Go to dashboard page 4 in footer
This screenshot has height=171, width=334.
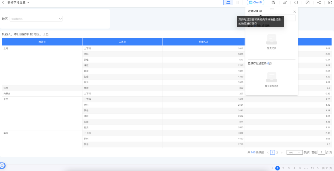[x=294, y=168]
